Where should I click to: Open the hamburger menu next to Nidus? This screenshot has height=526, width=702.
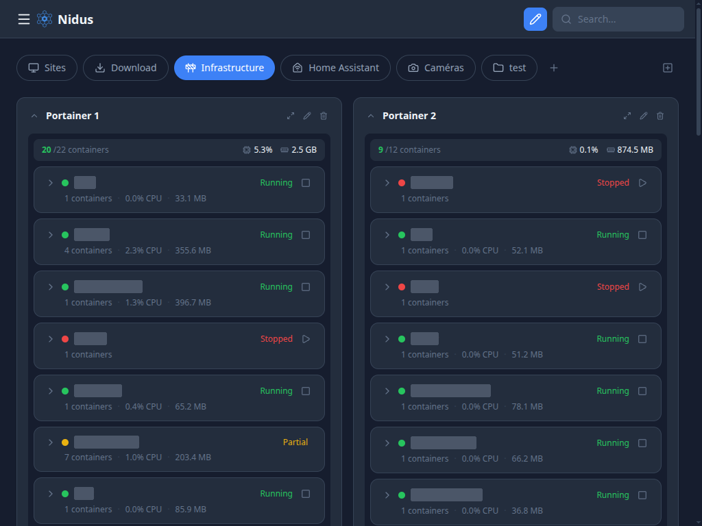[24, 19]
